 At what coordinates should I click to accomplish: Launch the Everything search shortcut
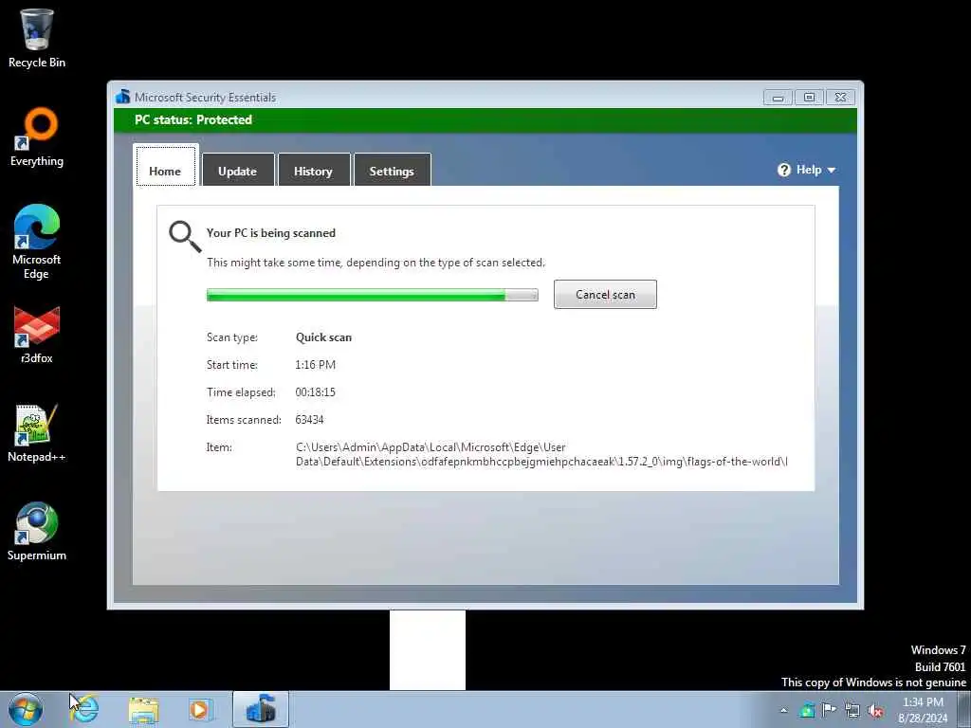tap(37, 136)
